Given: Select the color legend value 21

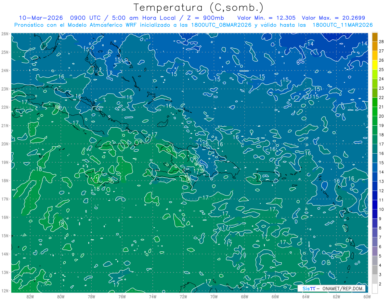Looking at the screenshot, I should click(382, 107).
